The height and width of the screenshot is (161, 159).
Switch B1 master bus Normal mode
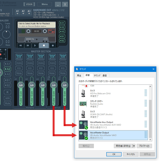[52, 57]
